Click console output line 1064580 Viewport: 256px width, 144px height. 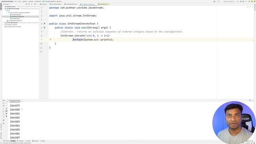click(15, 110)
